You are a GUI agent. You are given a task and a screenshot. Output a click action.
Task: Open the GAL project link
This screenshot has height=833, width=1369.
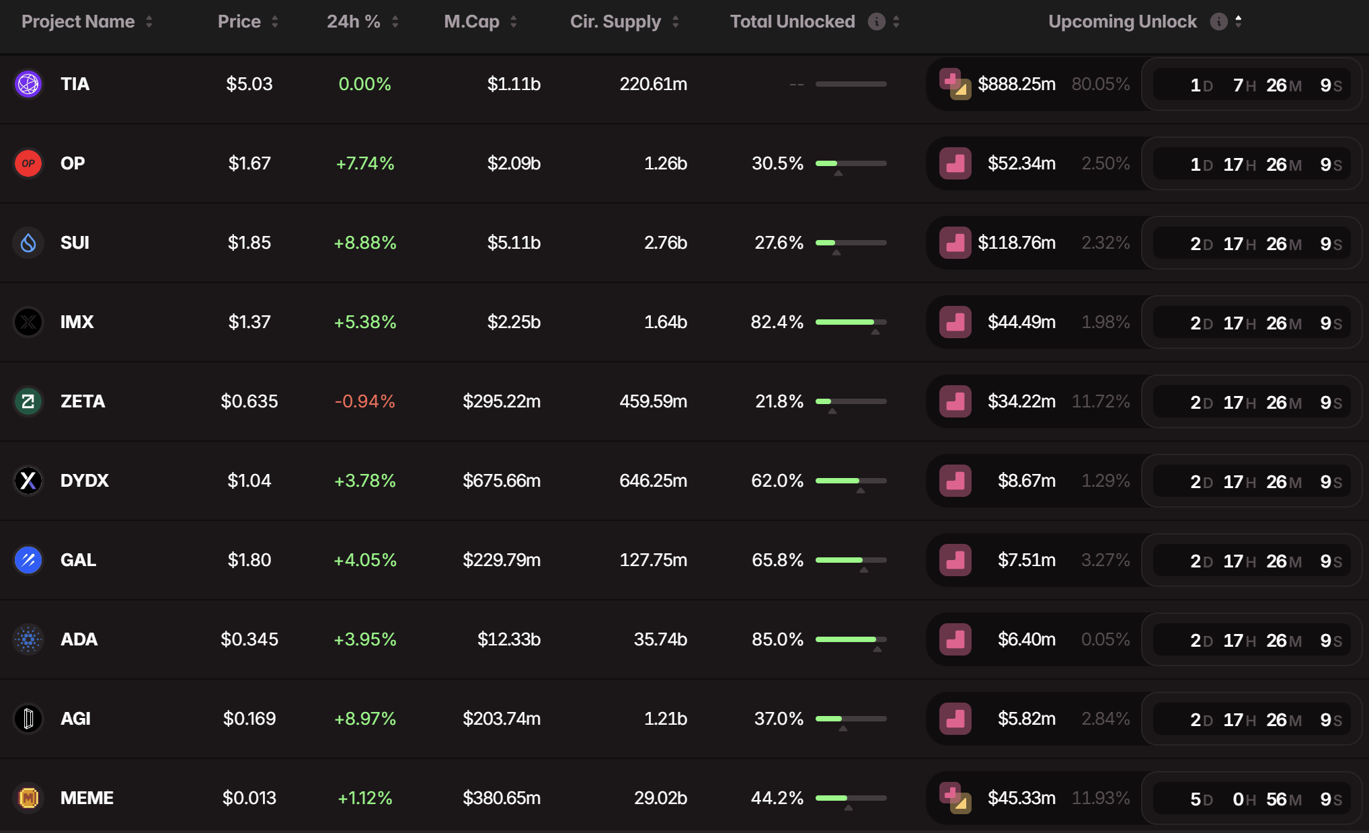[78, 560]
